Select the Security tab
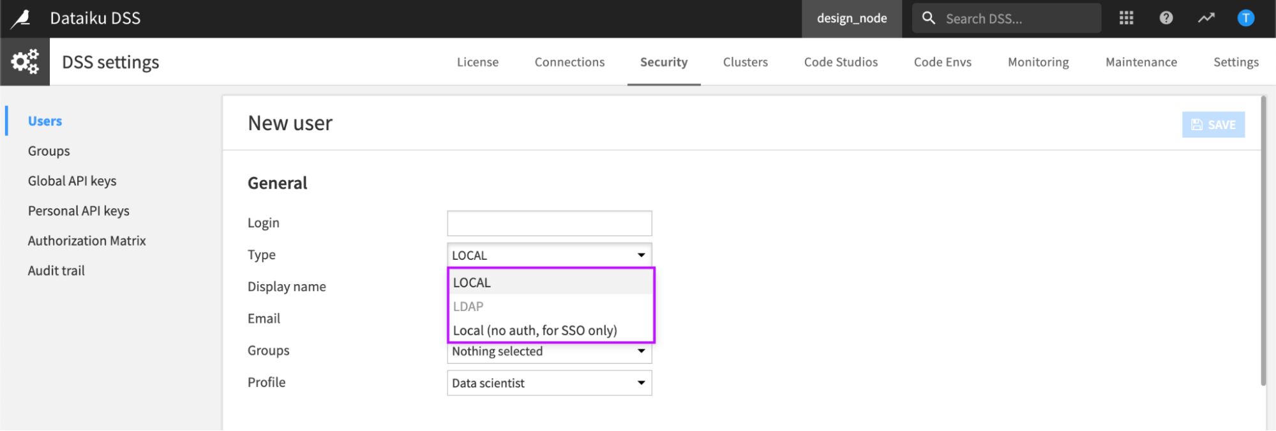1276x431 pixels. click(x=664, y=62)
